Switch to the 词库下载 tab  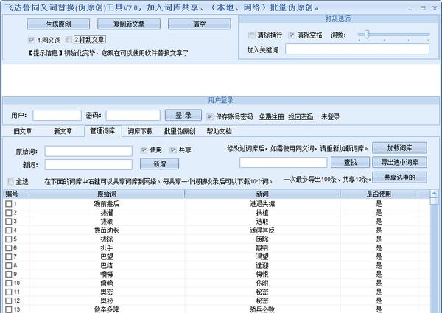click(140, 131)
